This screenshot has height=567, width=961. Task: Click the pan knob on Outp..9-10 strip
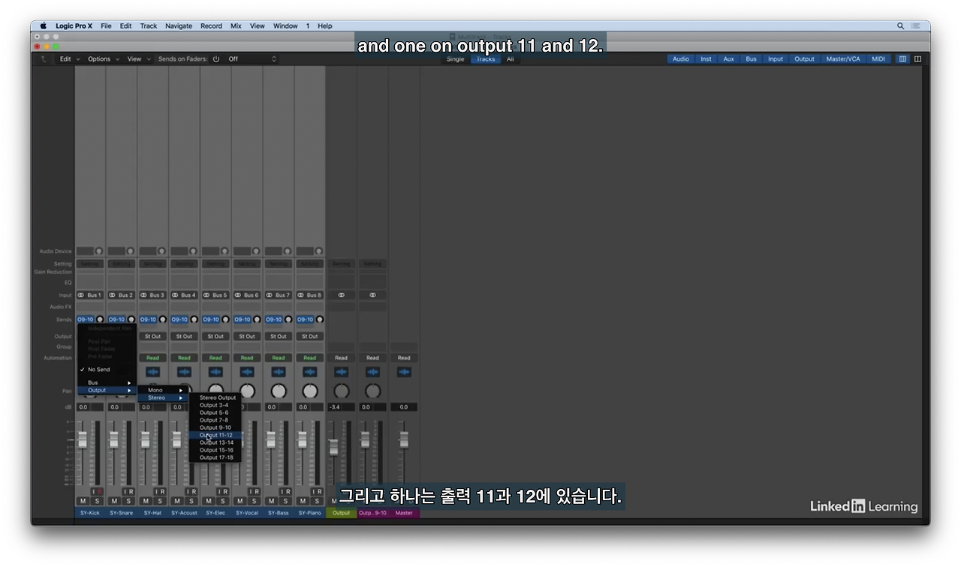(x=372, y=391)
